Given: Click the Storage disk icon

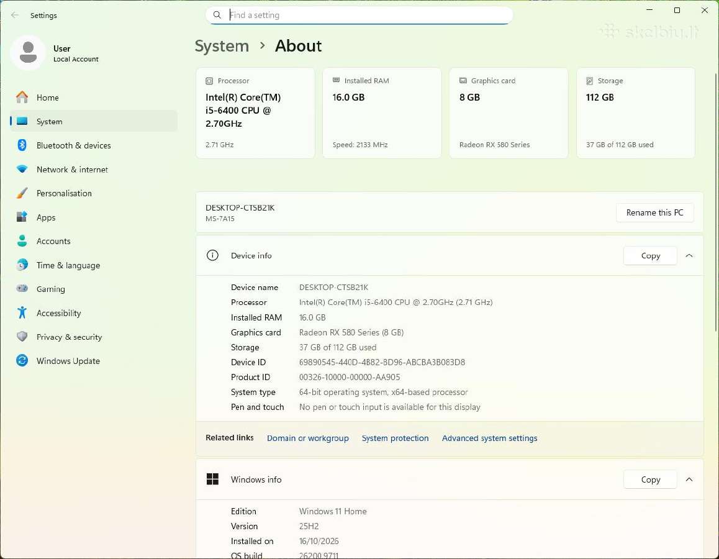Looking at the screenshot, I should coord(590,81).
